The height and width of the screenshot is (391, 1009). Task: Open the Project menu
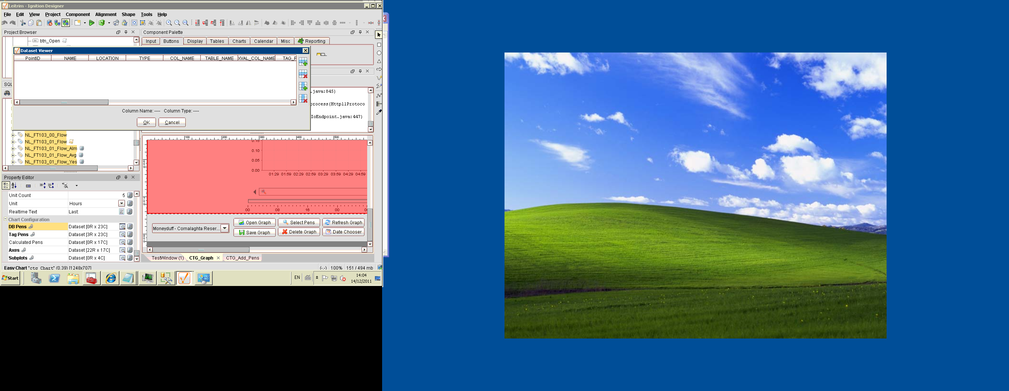click(53, 15)
